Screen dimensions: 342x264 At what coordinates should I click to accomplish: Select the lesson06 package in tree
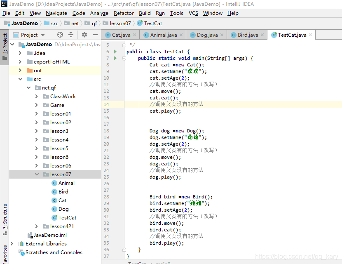(61, 166)
